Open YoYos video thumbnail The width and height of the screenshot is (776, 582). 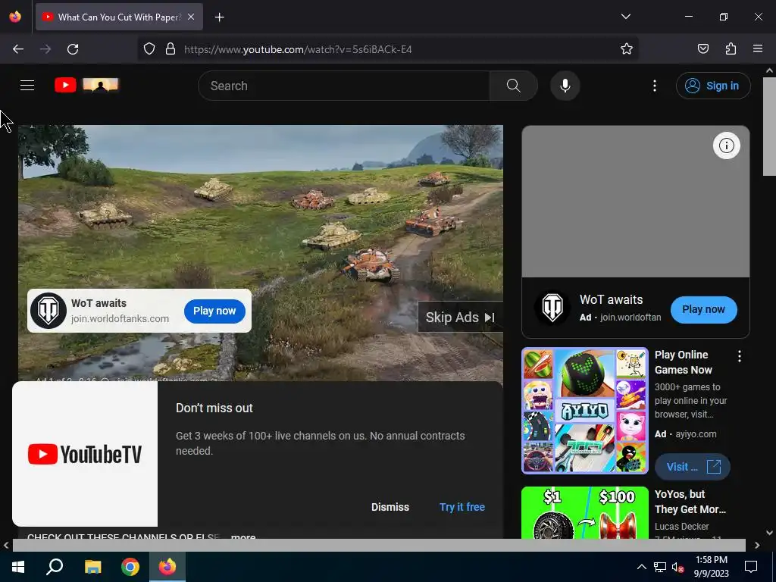[x=584, y=512]
